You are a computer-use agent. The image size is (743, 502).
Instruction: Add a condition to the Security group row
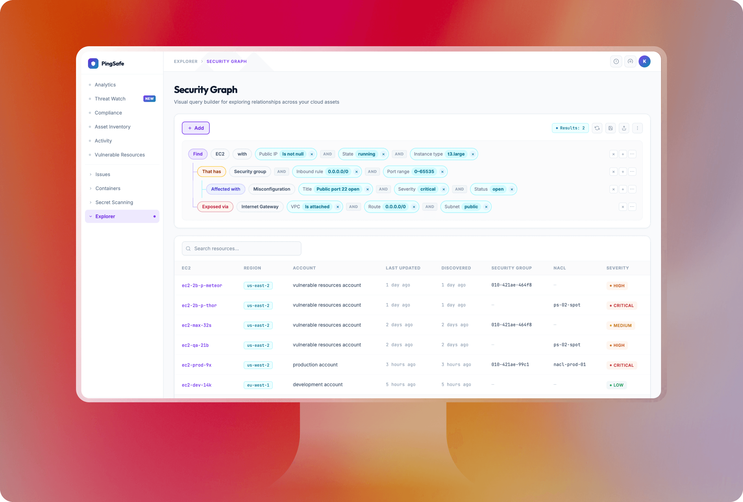click(623, 172)
